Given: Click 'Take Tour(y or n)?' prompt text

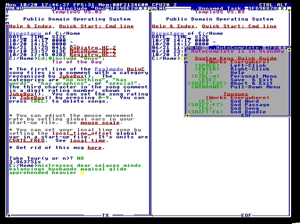Looking at the screenshot, I should (41, 158).
